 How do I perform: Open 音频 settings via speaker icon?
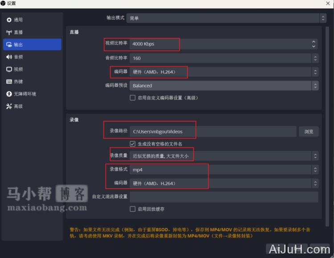click(x=9, y=57)
